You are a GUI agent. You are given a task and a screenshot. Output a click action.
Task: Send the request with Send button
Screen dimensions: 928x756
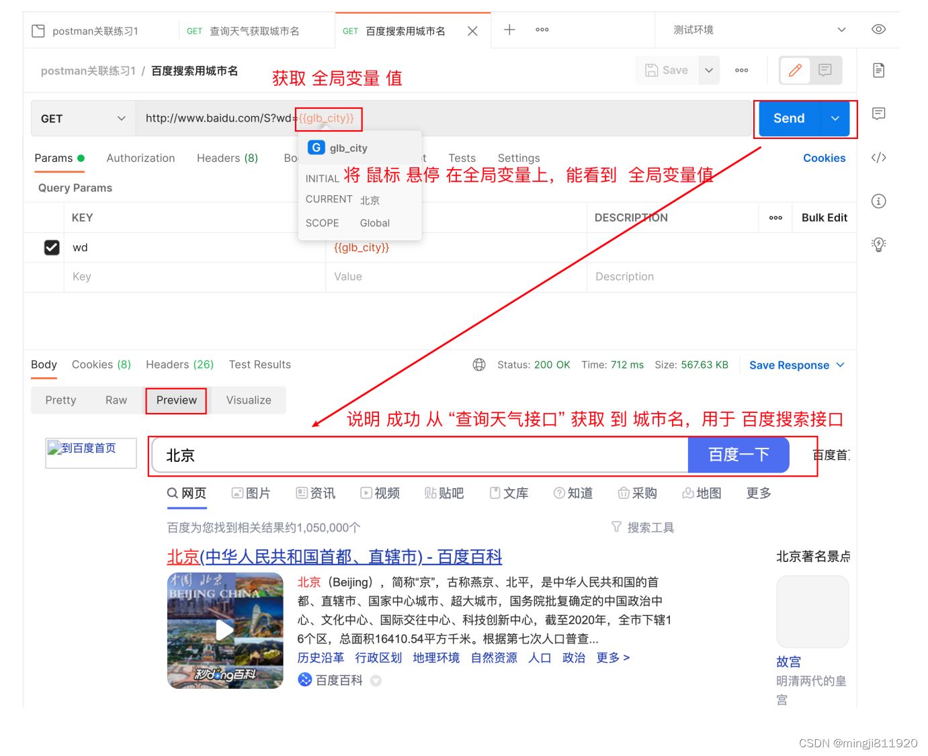click(789, 119)
